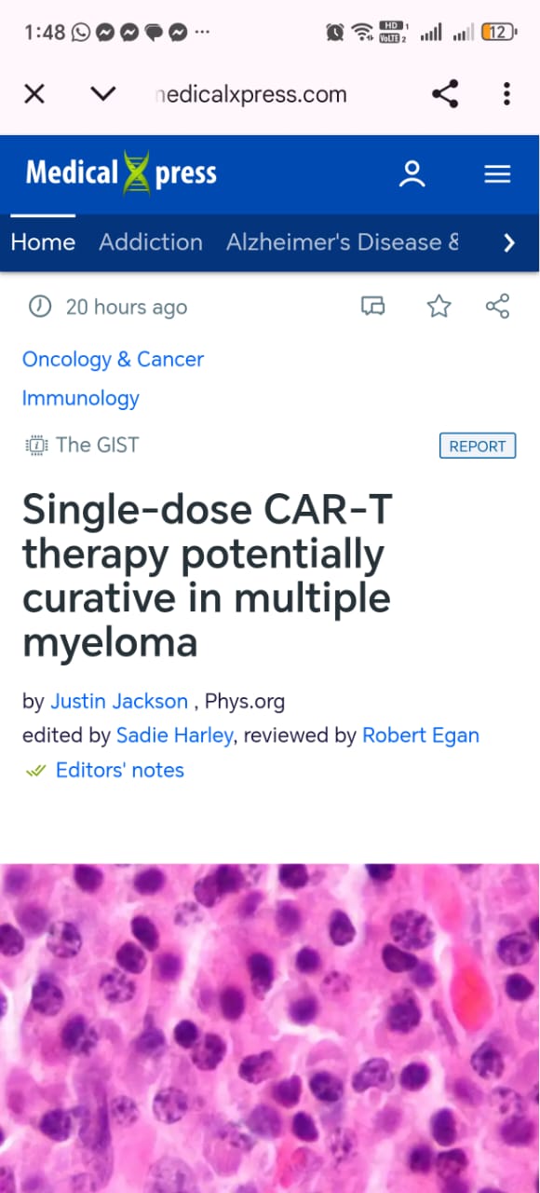Open the Oncology & Cancer link
Viewport: 540px width, 1193px height.
click(113, 359)
